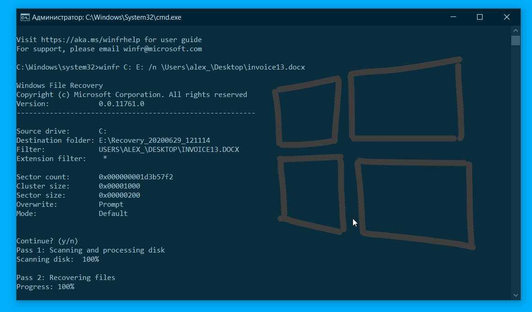Click the winfr@microsoft.com email text

click(x=163, y=49)
